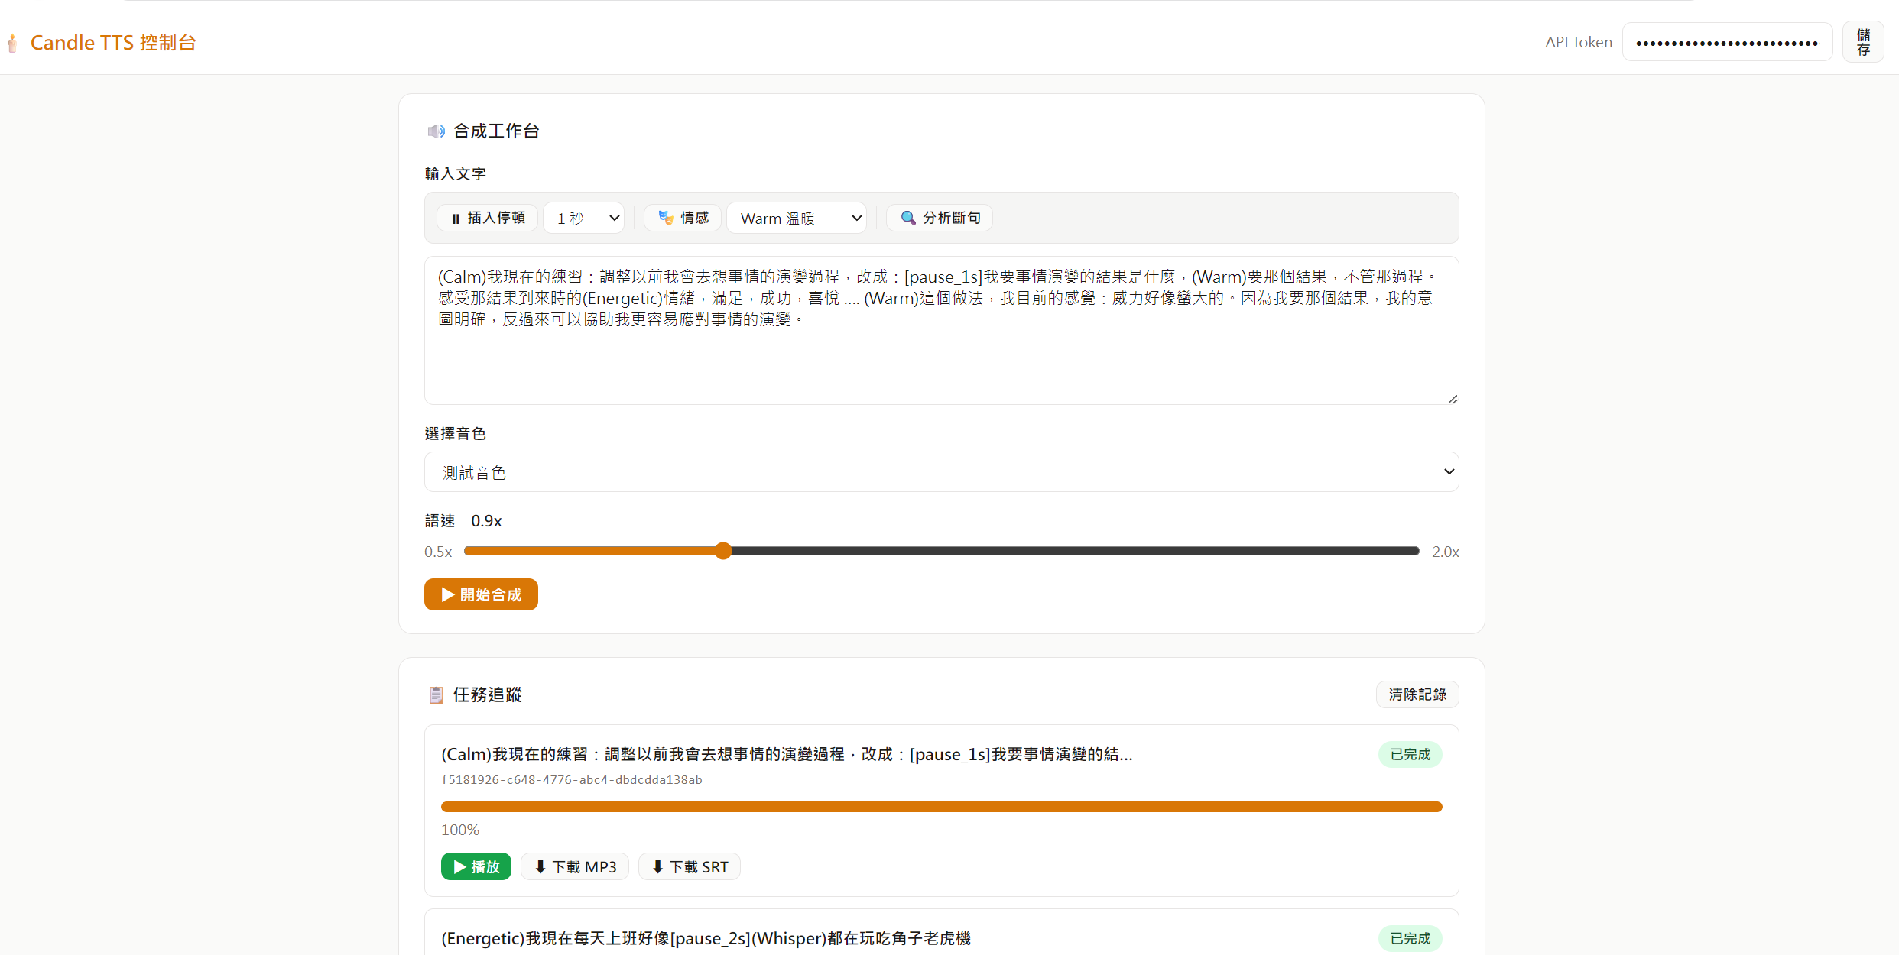Download SRT subtitle of first task
This screenshot has width=1899, height=955.
[x=690, y=866]
